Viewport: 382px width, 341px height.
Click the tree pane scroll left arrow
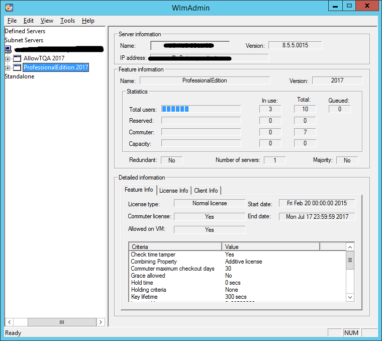[x=9, y=322]
